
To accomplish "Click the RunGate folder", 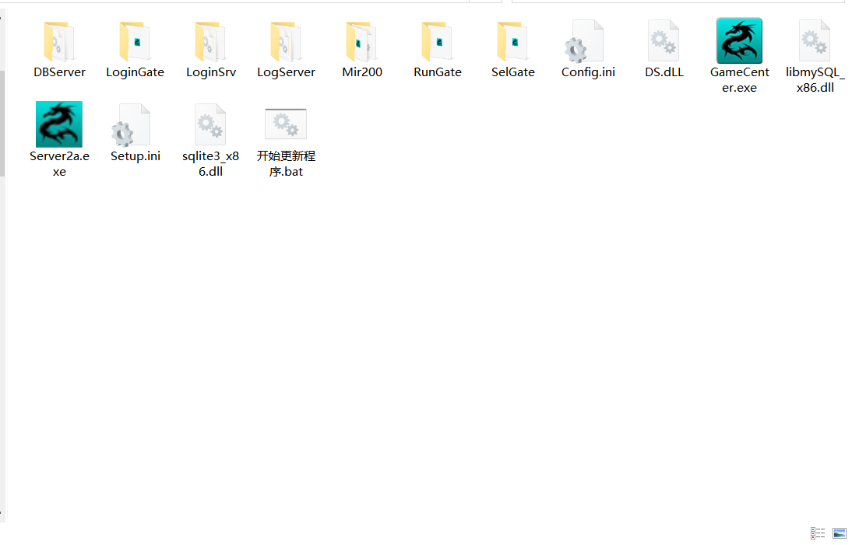I will (x=437, y=42).
